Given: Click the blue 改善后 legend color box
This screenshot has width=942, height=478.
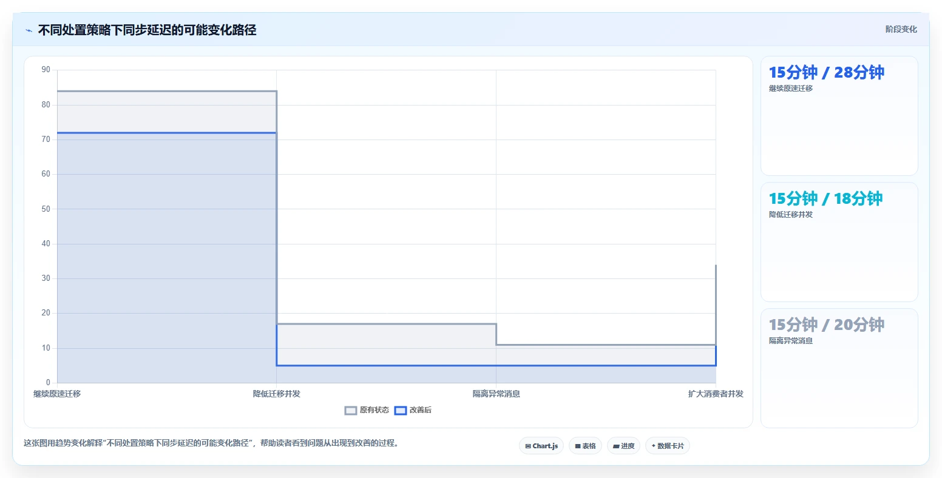Looking at the screenshot, I should [x=401, y=411].
